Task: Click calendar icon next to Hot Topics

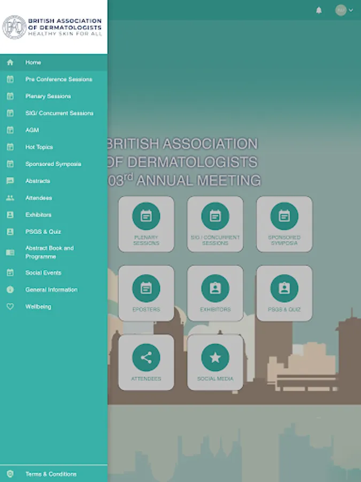Action: [x=10, y=147]
